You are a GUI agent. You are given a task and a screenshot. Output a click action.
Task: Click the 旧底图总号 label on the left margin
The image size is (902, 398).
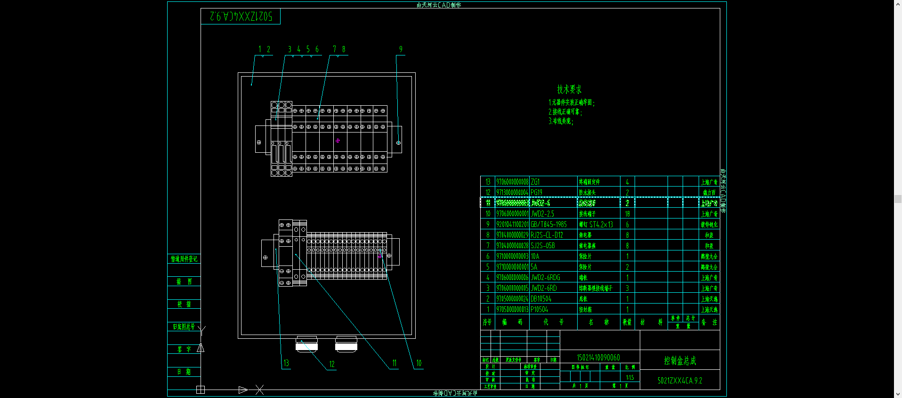point(184,327)
